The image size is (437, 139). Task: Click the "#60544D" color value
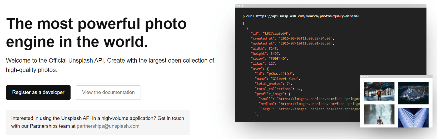point(279,59)
